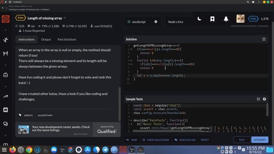Click the collections count 66
This screenshot has height=154, width=274.
(x=31, y=26)
